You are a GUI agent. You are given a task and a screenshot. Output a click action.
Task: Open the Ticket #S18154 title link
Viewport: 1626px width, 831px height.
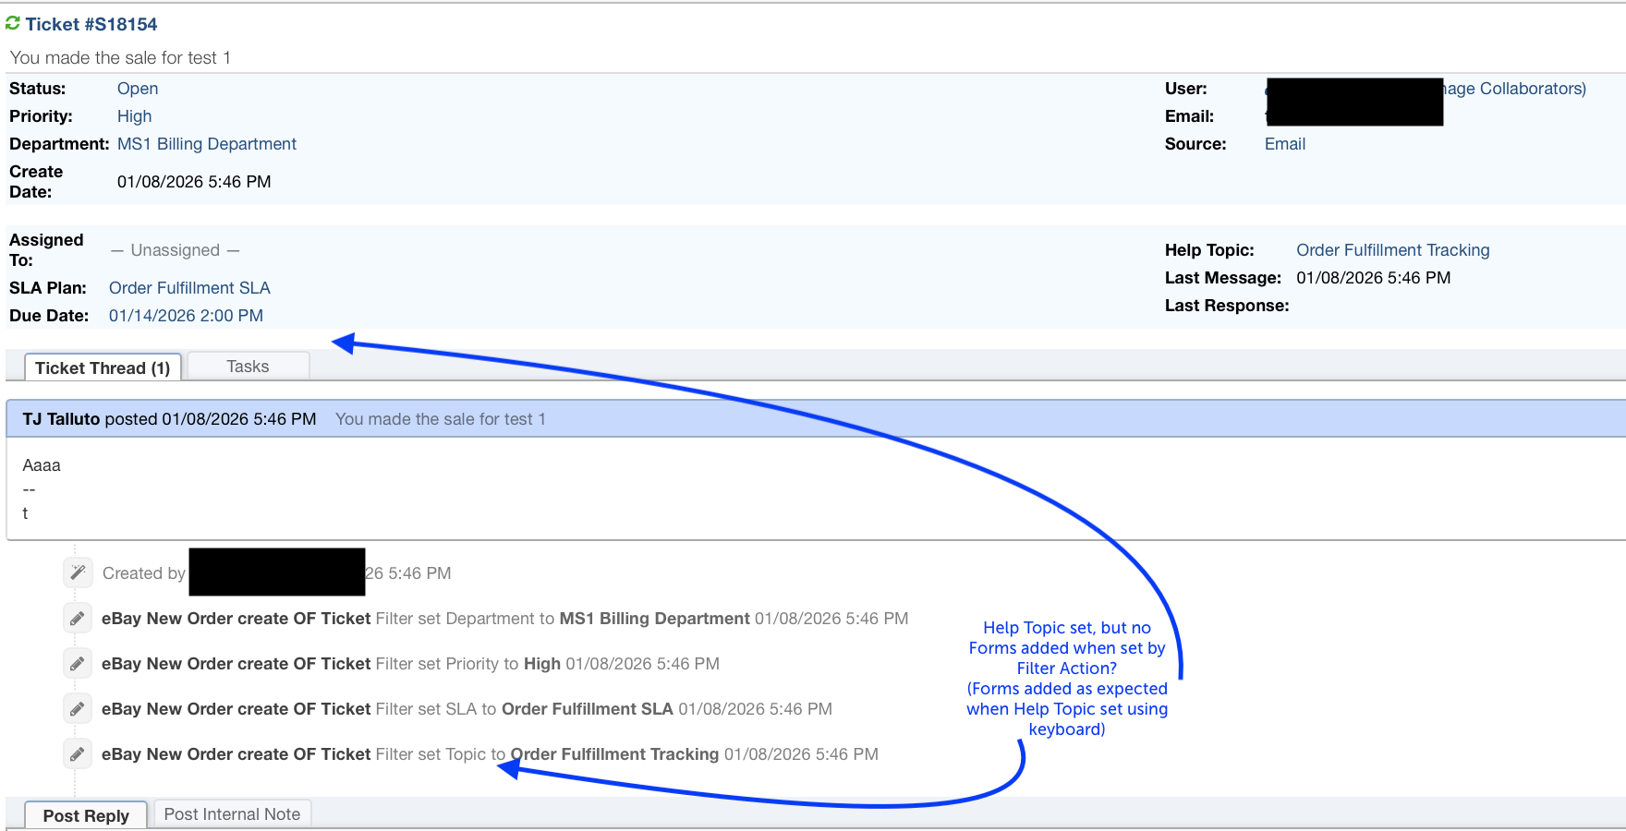91,24
